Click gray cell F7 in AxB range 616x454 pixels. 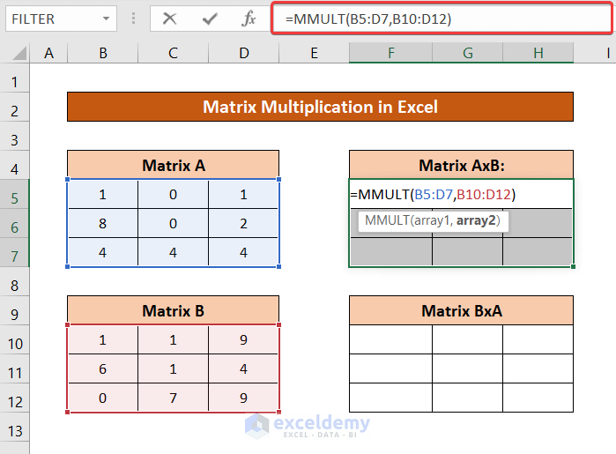[391, 252]
